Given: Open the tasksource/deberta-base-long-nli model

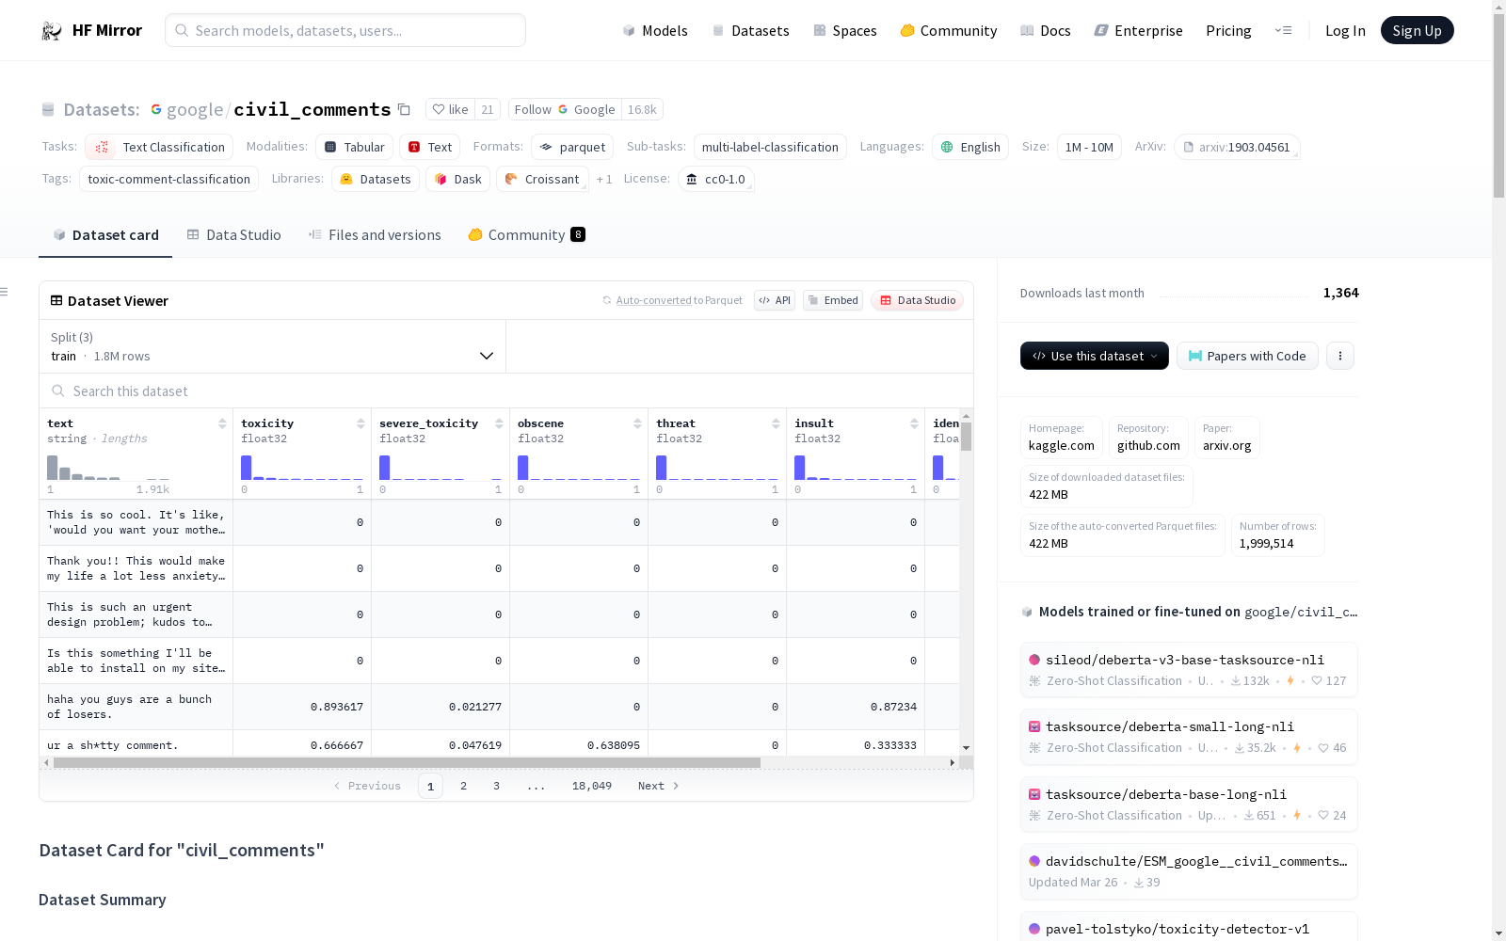Looking at the screenshot, I should pos(1189,804).
